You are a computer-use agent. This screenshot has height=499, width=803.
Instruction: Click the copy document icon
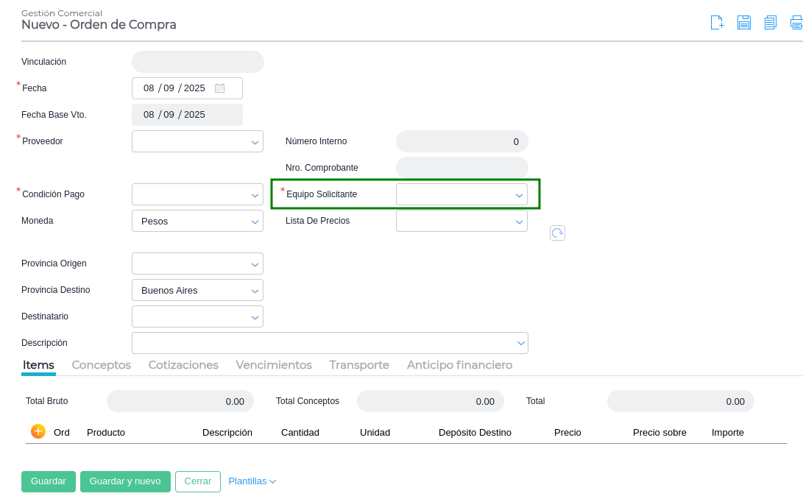click(x=770, y=23)
